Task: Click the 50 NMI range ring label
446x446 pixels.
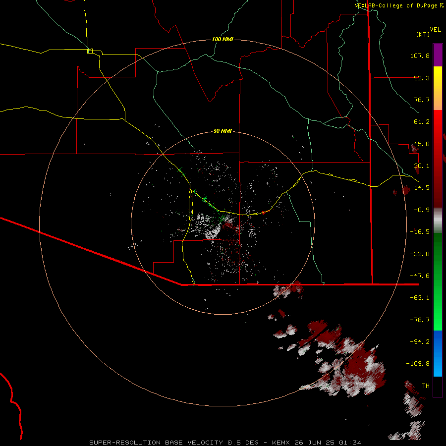Action: click(x=223, y=131)
